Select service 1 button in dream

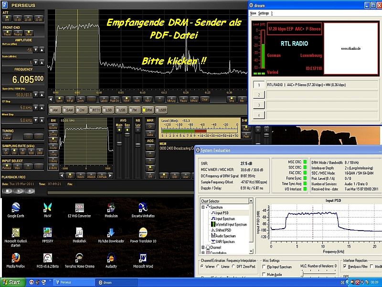pos(259,85)
